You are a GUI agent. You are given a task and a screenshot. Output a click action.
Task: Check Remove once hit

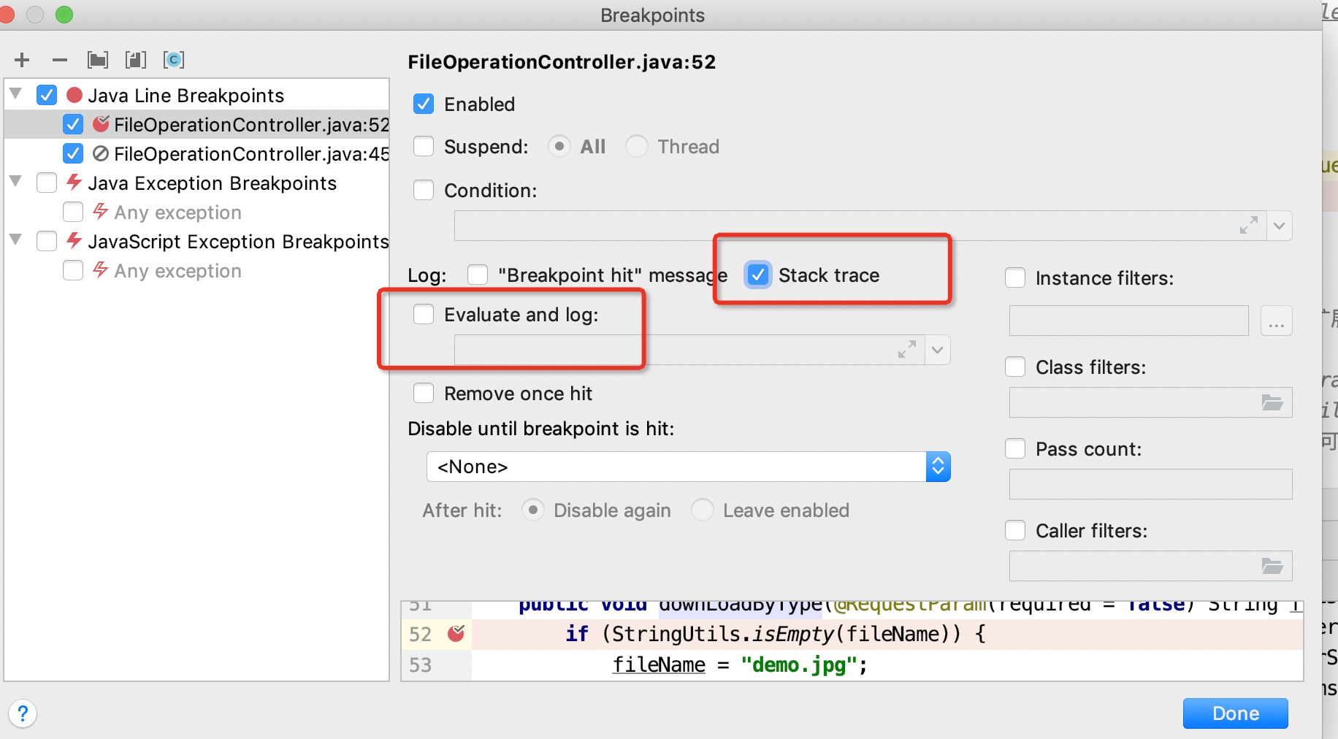point(424,393)
